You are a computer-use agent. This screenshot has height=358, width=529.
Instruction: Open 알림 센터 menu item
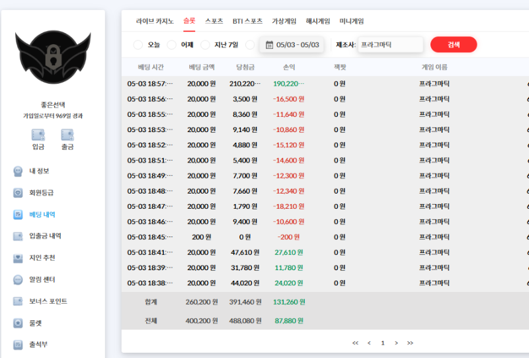[42, 279]
